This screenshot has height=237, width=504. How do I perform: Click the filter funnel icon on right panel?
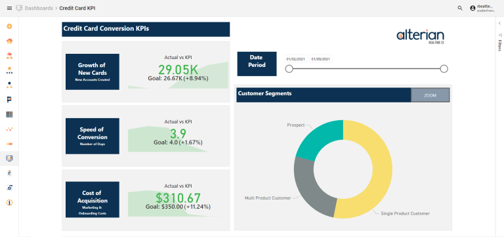click(x=500, y=35)
